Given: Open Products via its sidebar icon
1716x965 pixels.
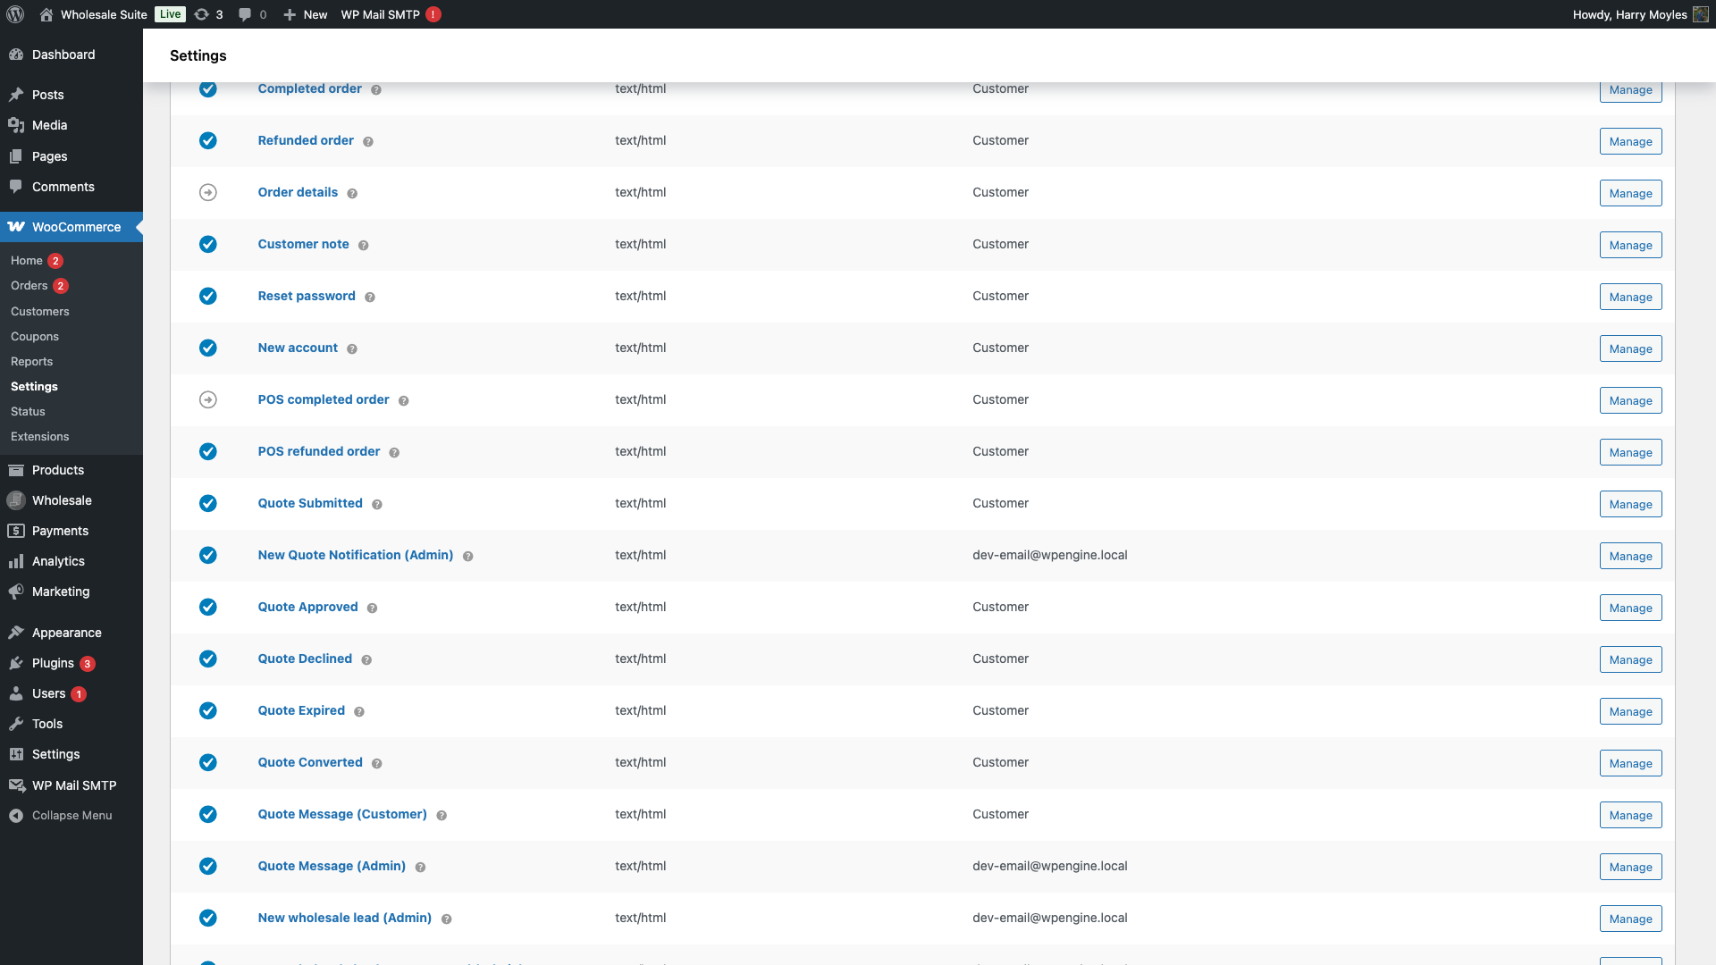Looking at the screenshot, I should tap(15, 470).
